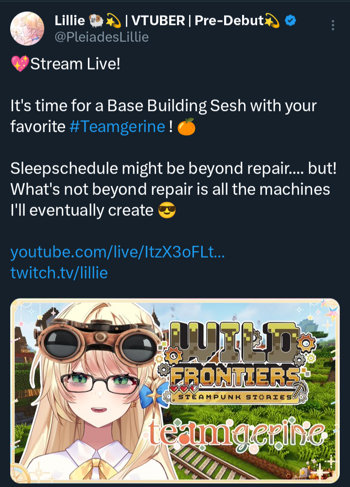Click the tangerine emoji after Teamgerine
350x487 pixels.
pos(186,127)
